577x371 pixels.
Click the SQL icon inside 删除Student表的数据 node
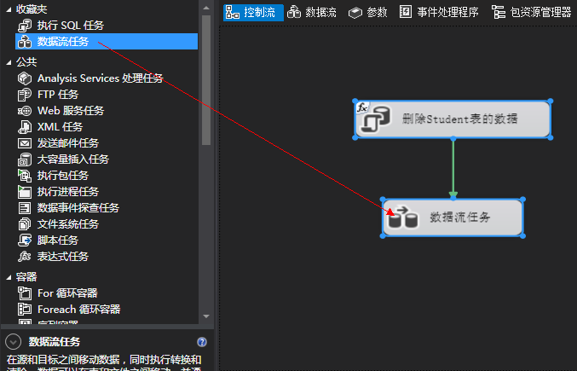click(x=376, y=119)
